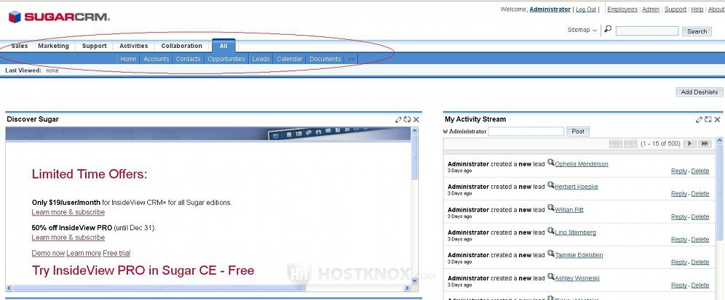Jump to last page of activity stream
This screenshot has width=725, height=300.
705,144
